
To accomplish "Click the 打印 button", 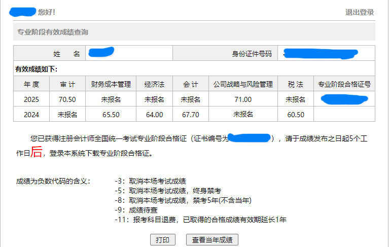I will (x=162, y=240).
